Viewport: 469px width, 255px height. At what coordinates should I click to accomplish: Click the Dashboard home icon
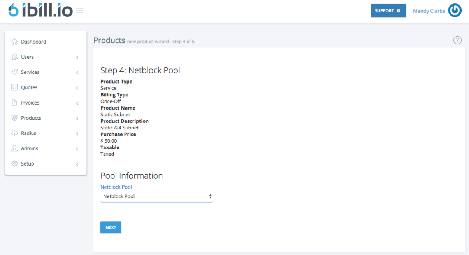pyautogui.click(x=14, y=41)
